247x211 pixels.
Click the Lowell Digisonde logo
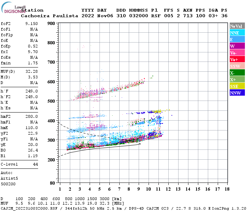point(13,7)
